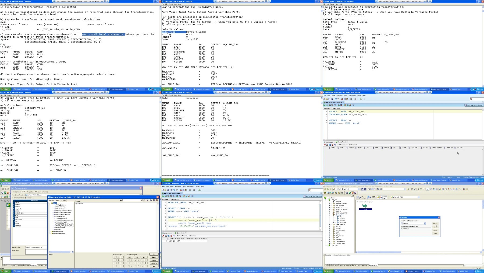
Task: Click the eraser clear icon in PHONE_NUM SQL worksheet toolbar
Action: (x=189, y=196)
